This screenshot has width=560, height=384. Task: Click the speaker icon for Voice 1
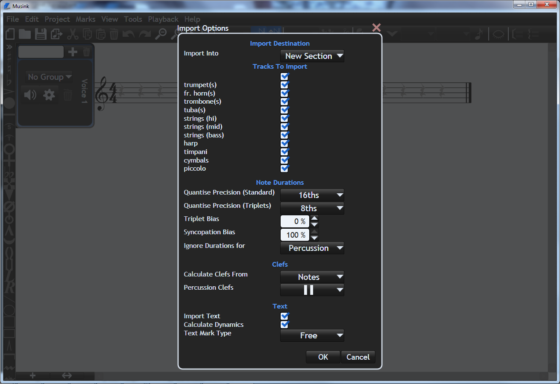pos(30,95)
